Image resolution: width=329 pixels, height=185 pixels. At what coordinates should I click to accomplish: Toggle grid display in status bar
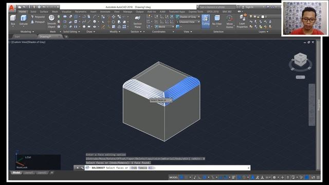click(181, 177)
